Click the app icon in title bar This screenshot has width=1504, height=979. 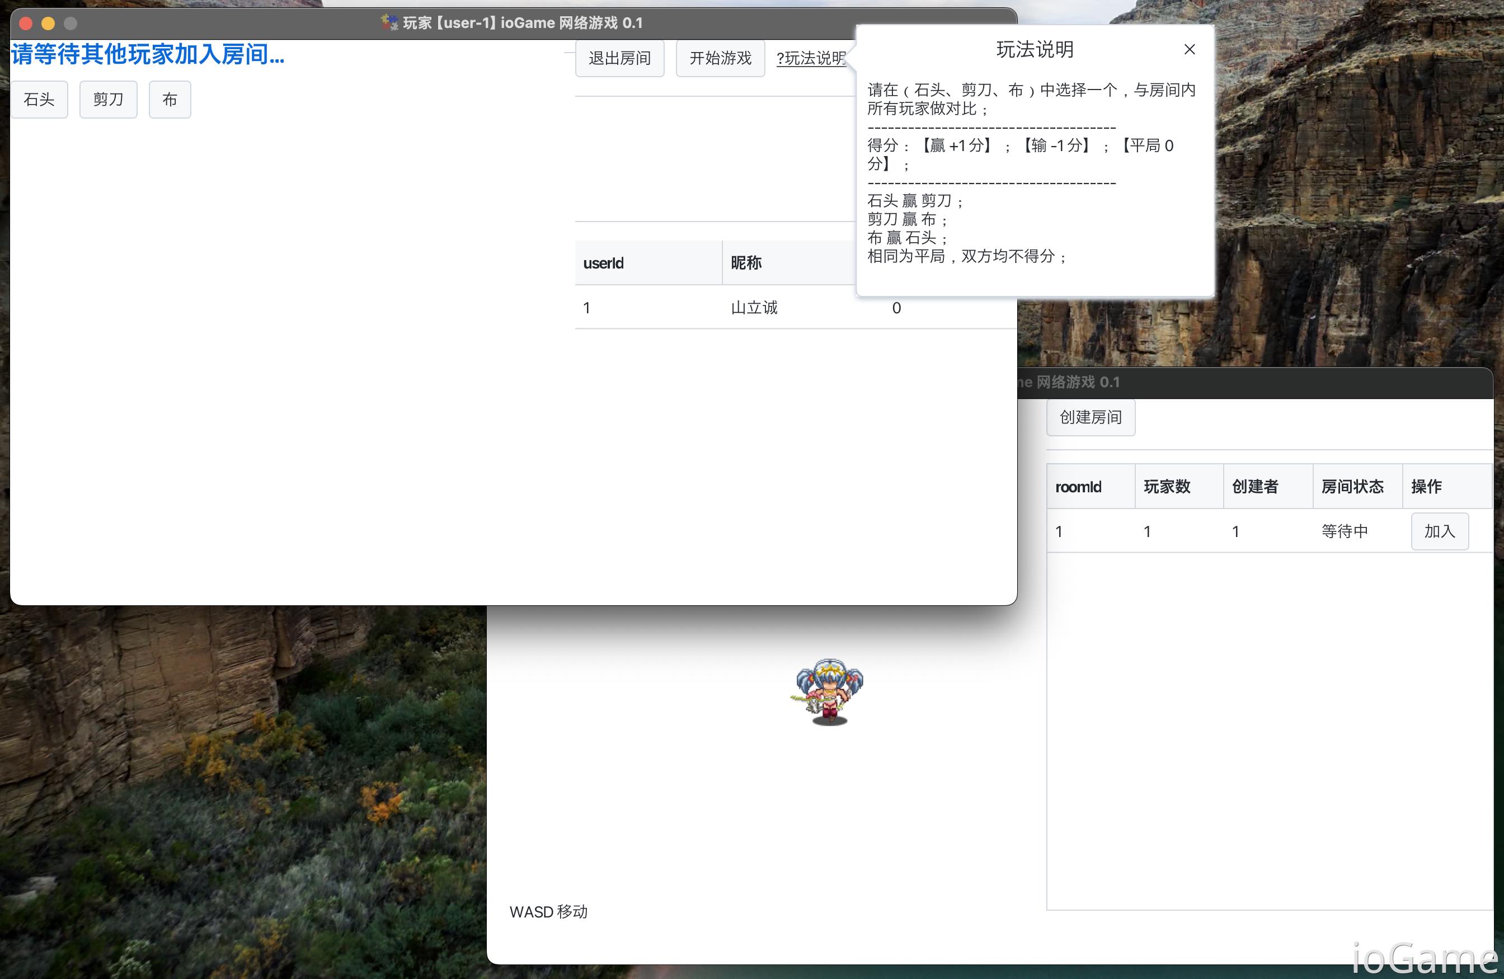(389, 23)
